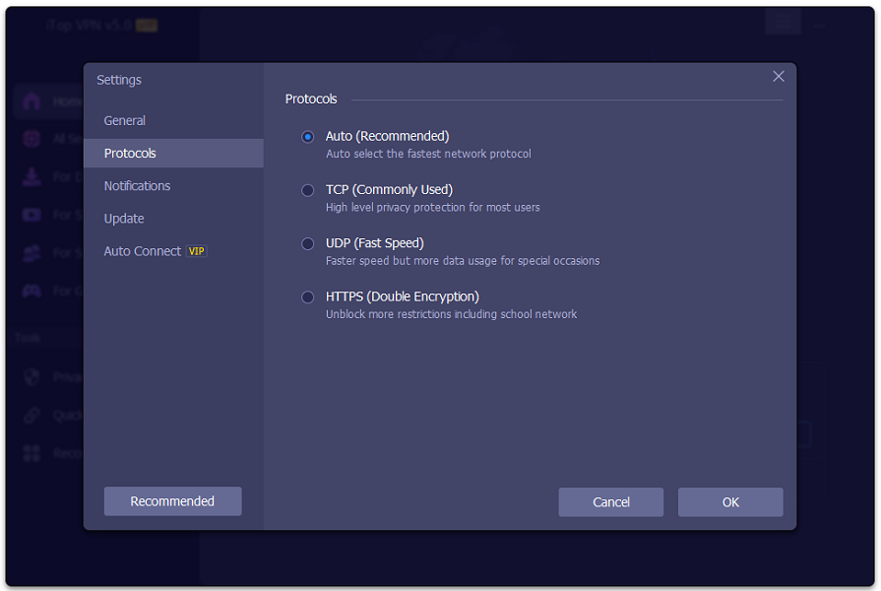Click the gamepad gaming icon in the sidebar
The height and width of the screenshot is (591, 881).
tap(32, 291)
